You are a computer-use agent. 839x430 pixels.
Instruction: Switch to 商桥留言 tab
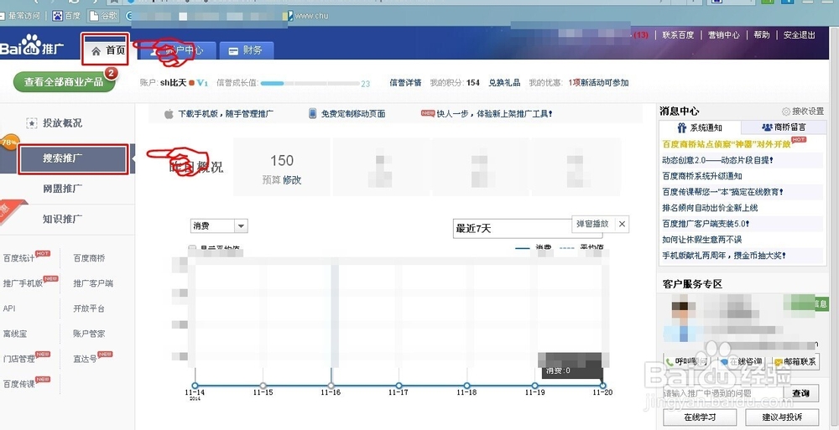784,127
